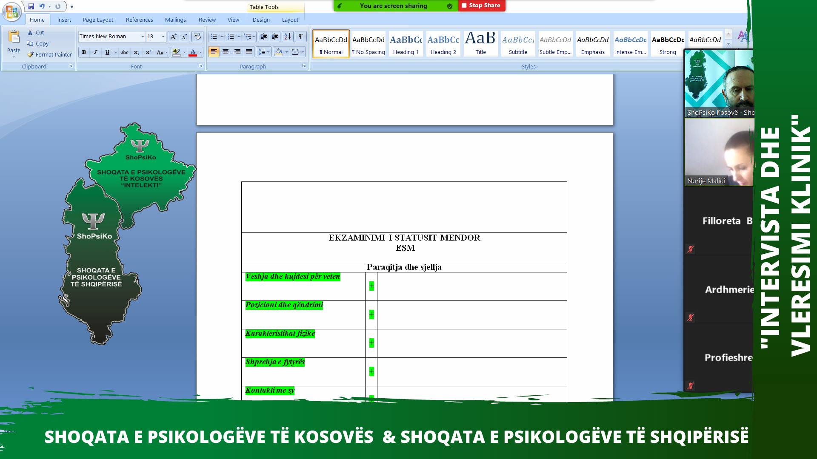
Task: Go to the Review tab
Action: pos(207,20)
